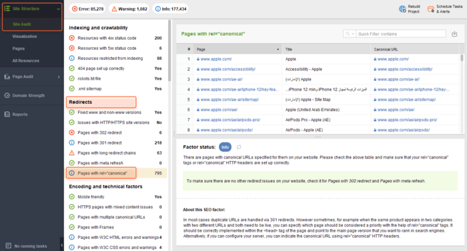Click the factor list vertical scrollbar

point(169,51)
